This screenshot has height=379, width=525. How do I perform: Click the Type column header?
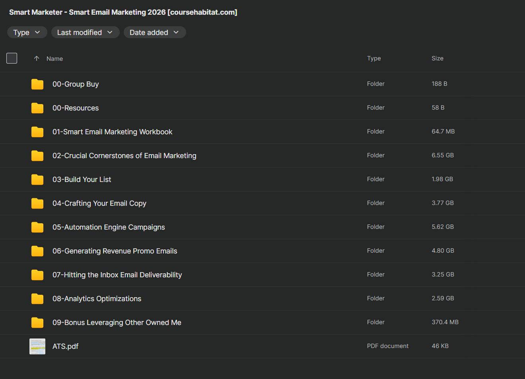point(373,58)
